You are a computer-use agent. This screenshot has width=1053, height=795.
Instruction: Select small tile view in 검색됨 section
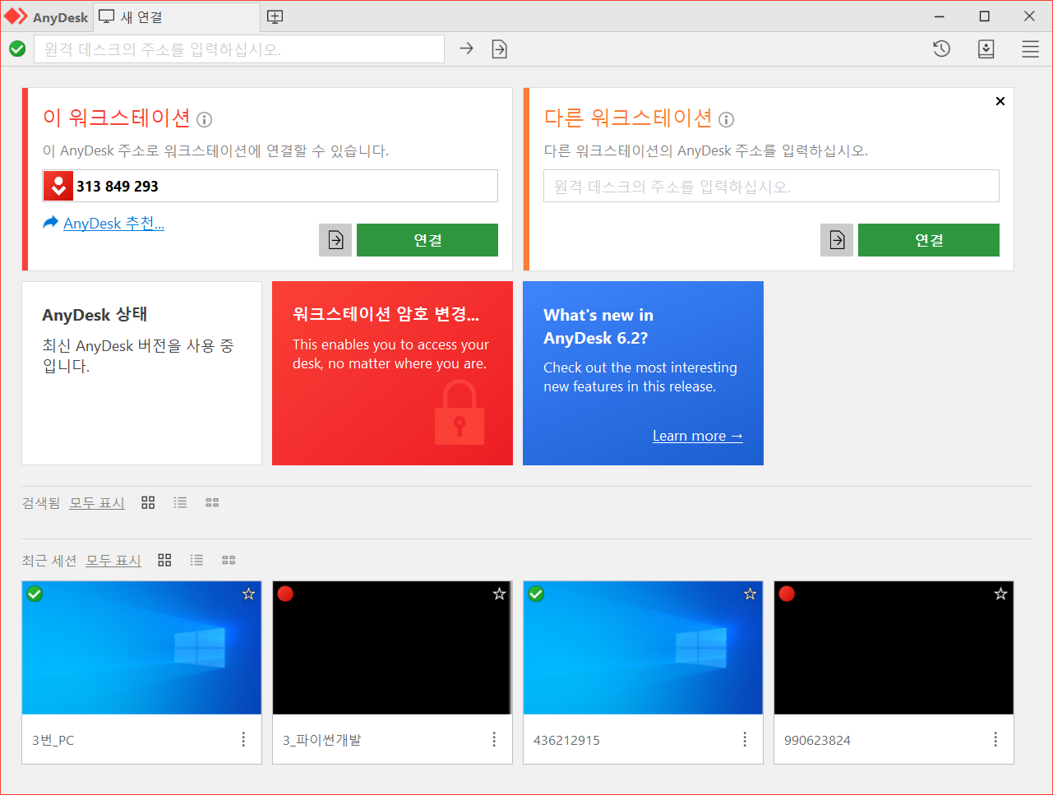click(212, 502)
